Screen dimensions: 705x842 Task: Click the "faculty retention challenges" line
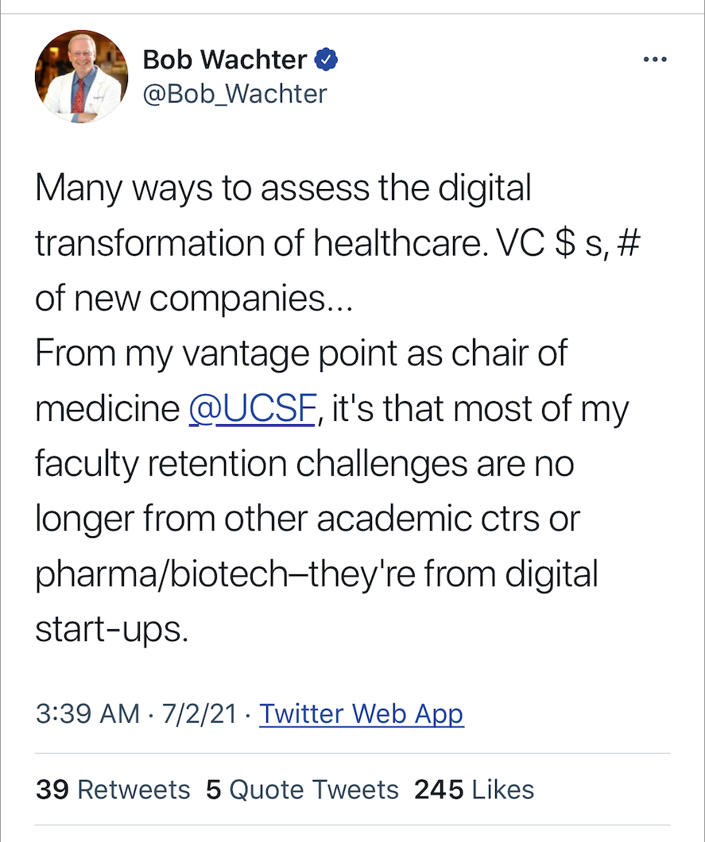pos(304,464)
